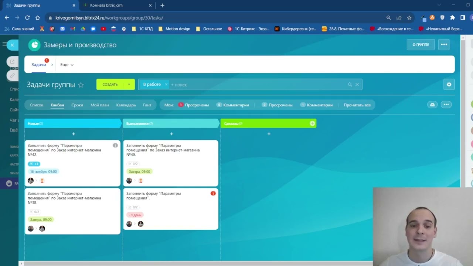Switch to Гант view
Viewport: 473px width, 266px height.
click(147, 105)
